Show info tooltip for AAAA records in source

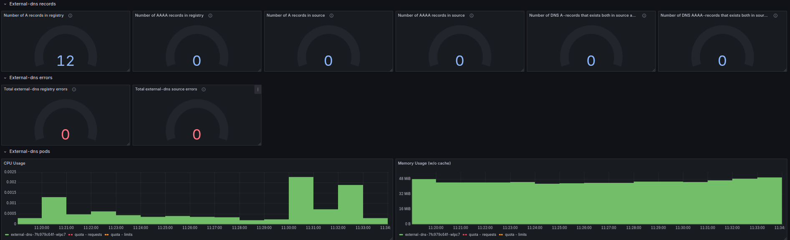[x=472, y=16]
